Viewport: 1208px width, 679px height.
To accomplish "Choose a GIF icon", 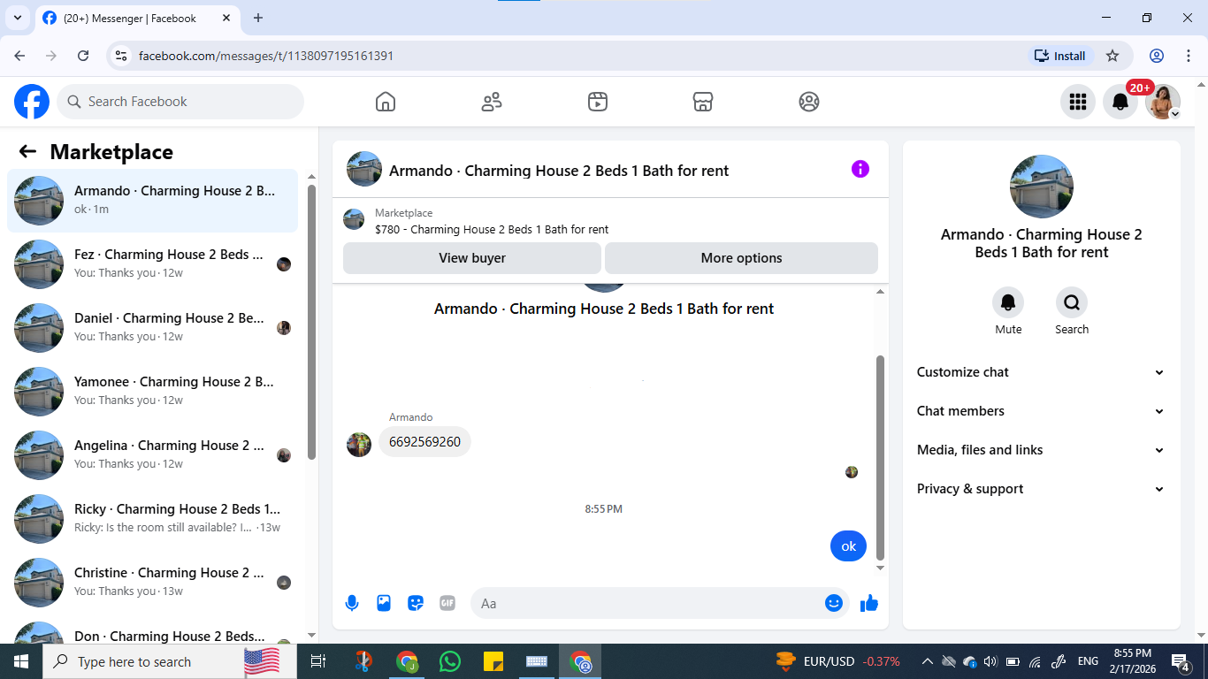I will [x=447, y=603].
